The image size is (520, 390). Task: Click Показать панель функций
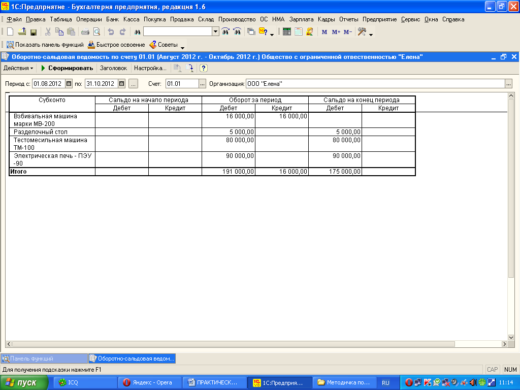(45, 45)
